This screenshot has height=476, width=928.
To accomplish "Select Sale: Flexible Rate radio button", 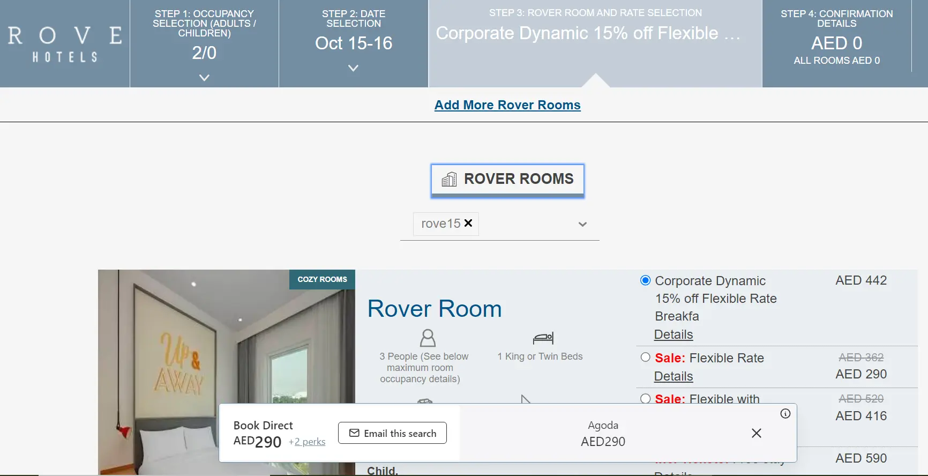I will point(646,357).
